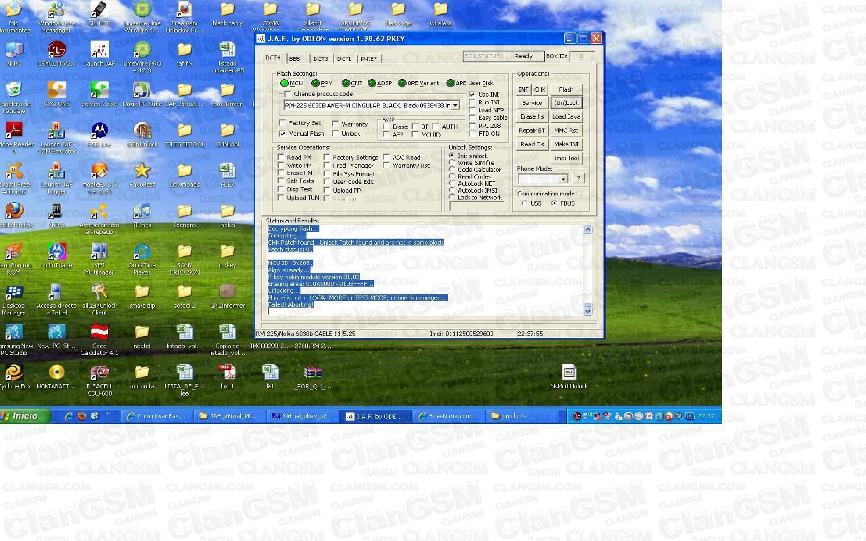
Task: Open the product code dropdown list
Action: coord(457,105)
